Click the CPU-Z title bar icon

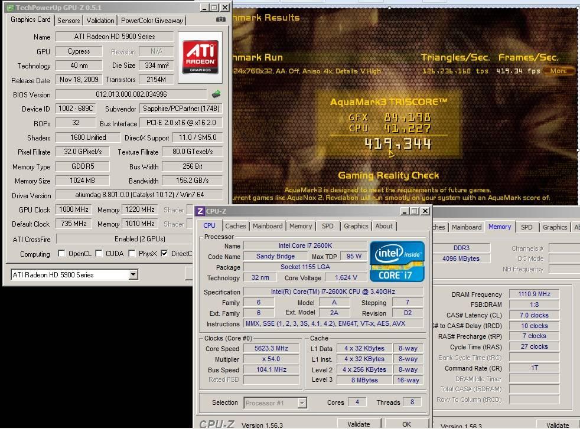pos(200,211)
